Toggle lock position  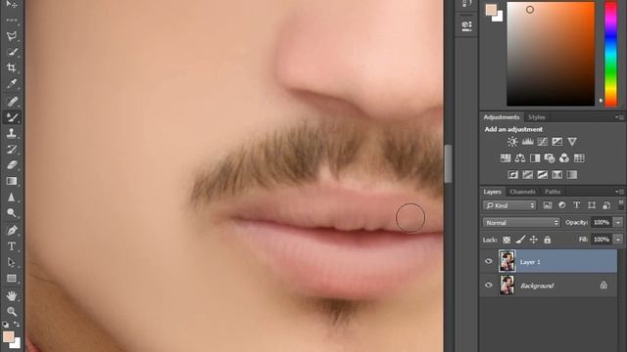pyautogui.click(x=533, y=240)
